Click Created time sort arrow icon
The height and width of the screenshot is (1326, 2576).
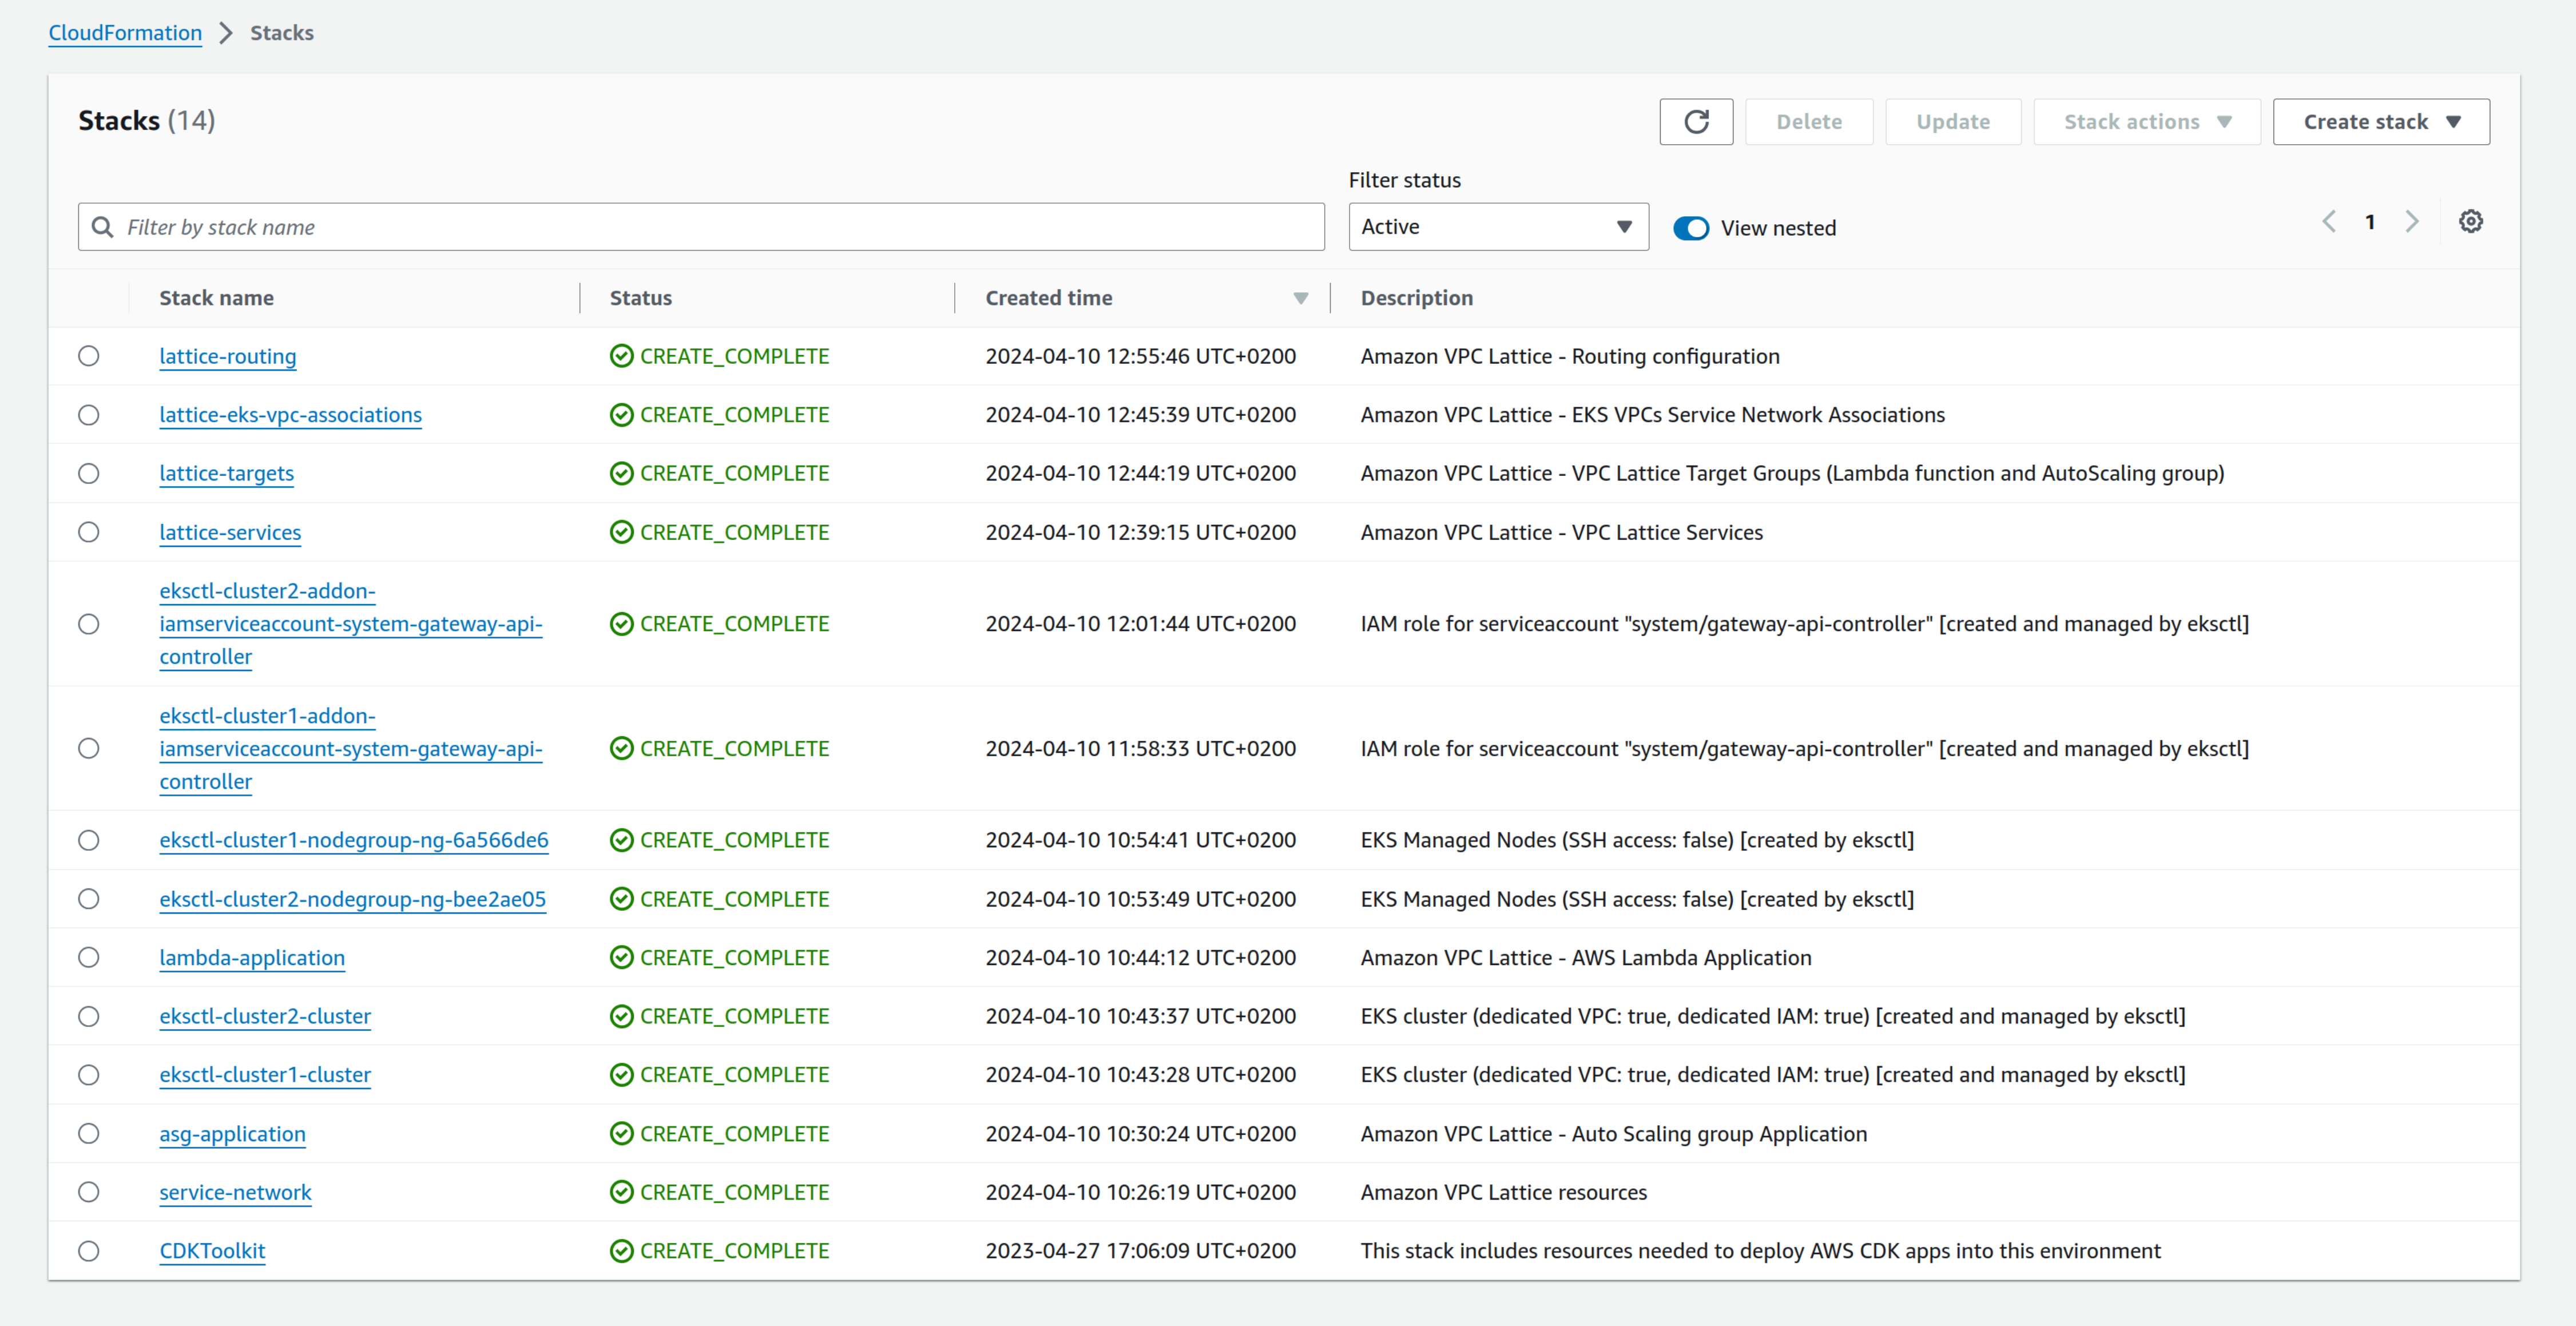pyautogui.click(x=1300, y=299)
